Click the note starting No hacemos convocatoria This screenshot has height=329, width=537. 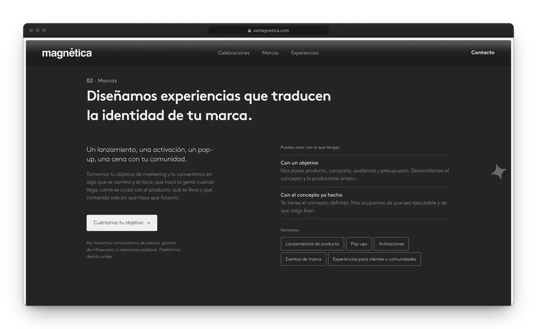click(x=134, y=249)
